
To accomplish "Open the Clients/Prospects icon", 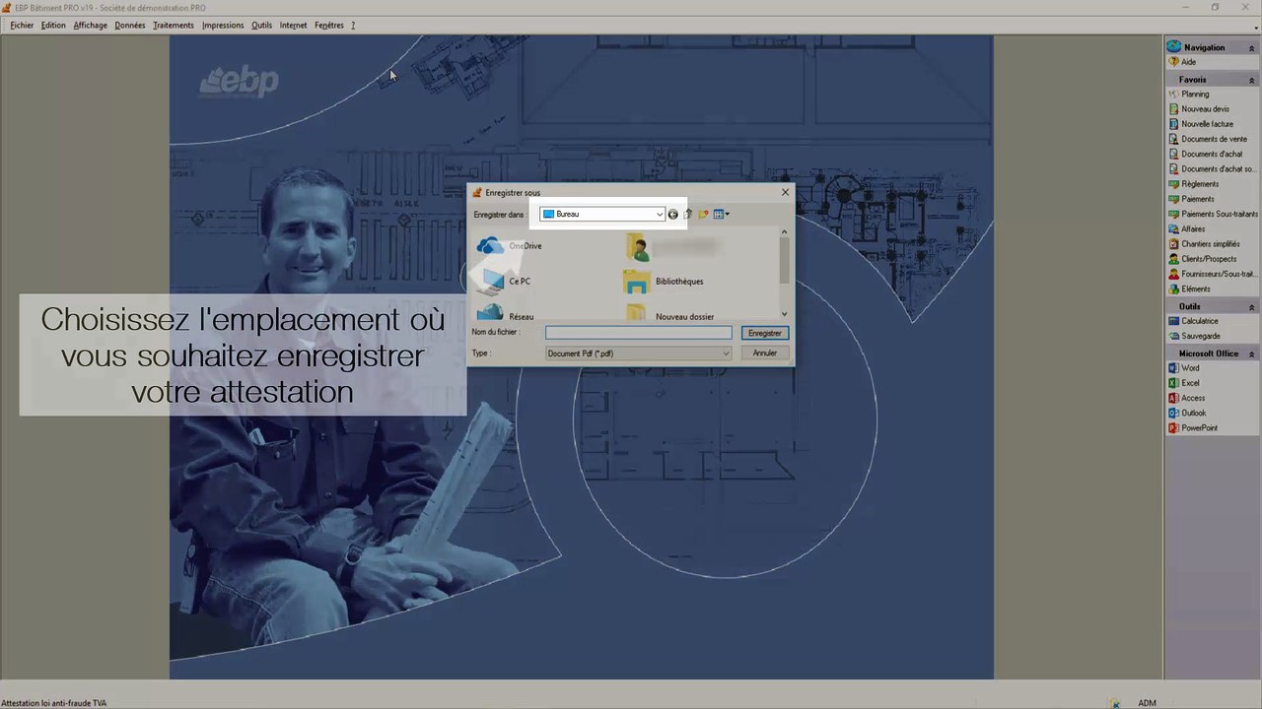I will [x=1173, y=259].
